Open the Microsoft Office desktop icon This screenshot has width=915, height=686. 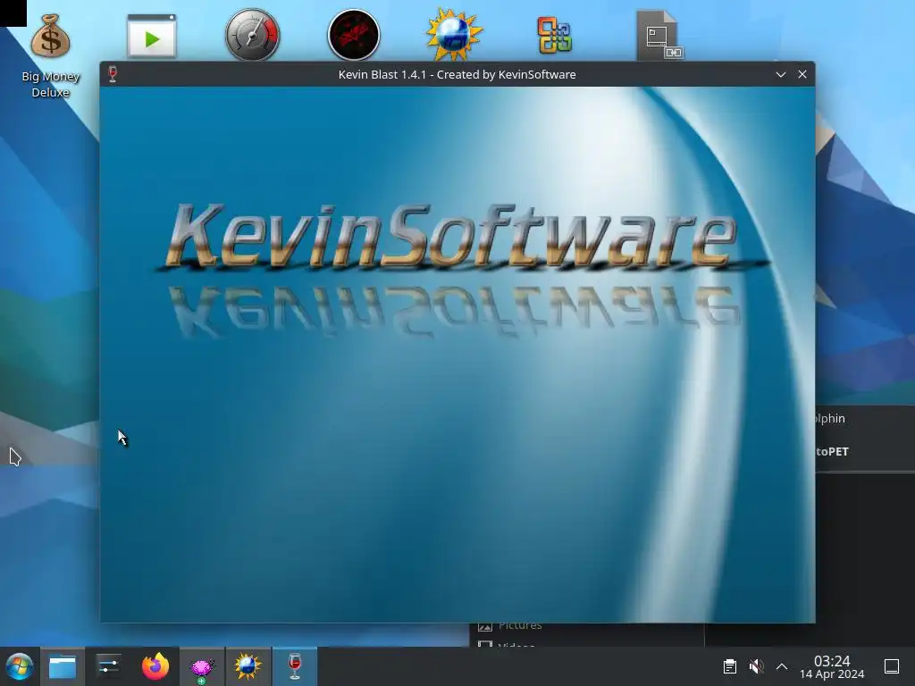(x=554, y=36)
